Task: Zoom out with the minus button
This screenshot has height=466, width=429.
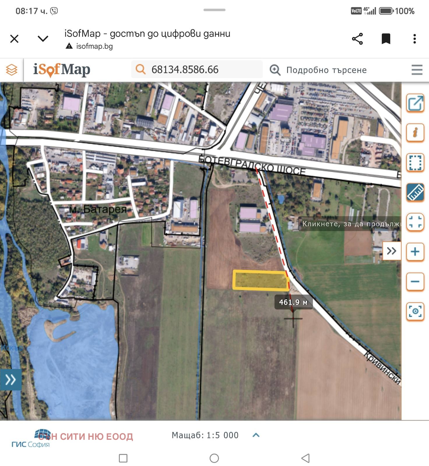Action: pos(415,282)
